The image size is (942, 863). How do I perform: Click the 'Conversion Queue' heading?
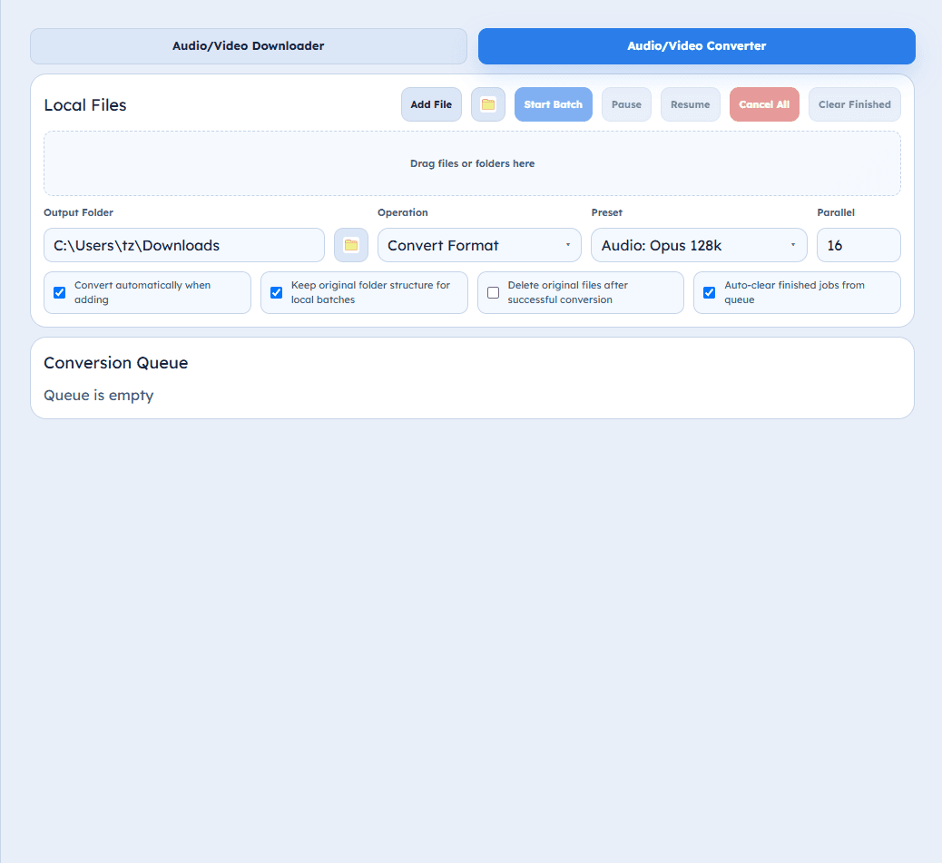116,363
